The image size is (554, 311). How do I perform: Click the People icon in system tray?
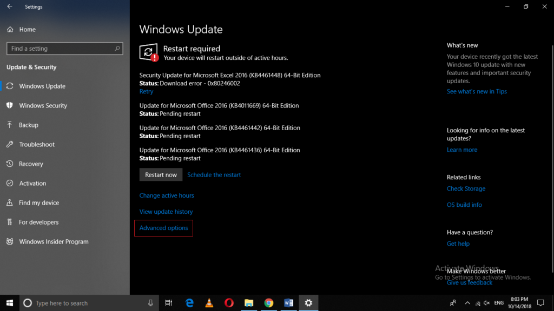coord(453,303)
